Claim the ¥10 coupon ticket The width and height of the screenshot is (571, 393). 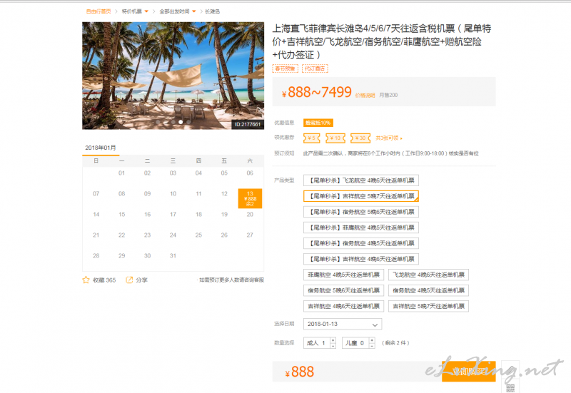[x=335, y=138]
